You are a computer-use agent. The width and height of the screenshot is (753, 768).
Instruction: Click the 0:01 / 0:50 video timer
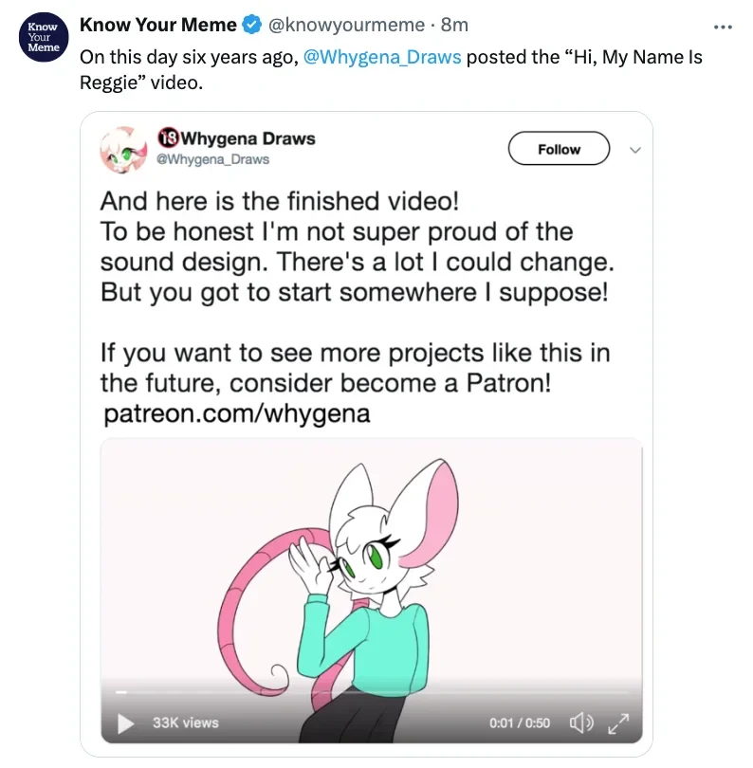click(520, 722)
